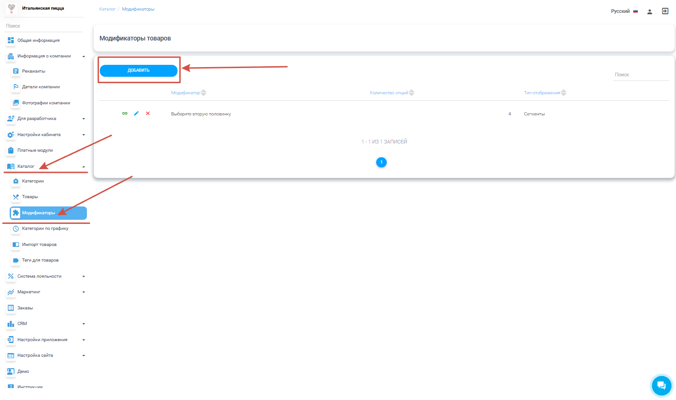Image resolution: width=676 pixels, height=400 pixels.
Task: Sort by Модификатор column arrows
Action: click(203, 93)
